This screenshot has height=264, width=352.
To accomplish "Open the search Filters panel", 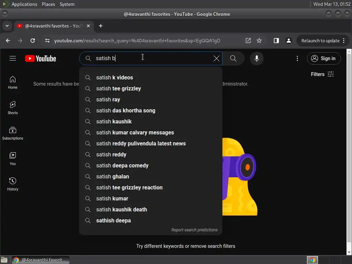I will (322, 74).
